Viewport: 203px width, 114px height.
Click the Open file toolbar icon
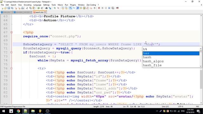click(5, 8)
